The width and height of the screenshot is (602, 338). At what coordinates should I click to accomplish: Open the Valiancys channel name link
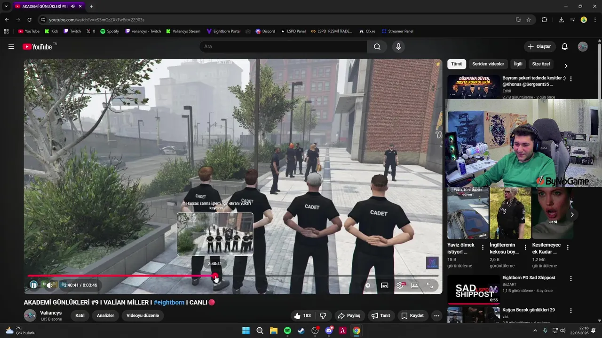(x=51, y=313)
